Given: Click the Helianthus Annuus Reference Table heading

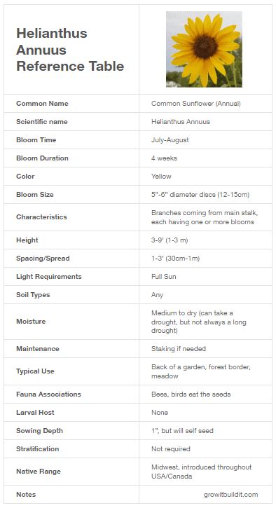Looking at the screenshot, I should click(70, 50).
